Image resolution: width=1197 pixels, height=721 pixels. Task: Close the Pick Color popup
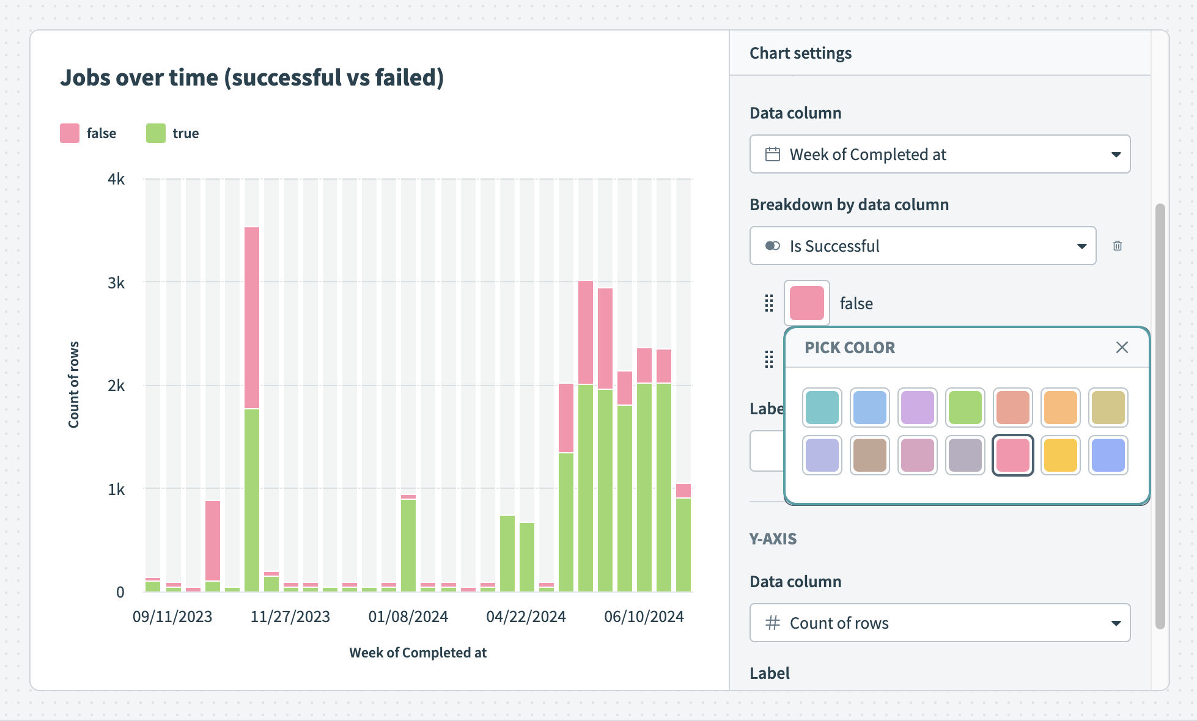click(x=1122, y=348)
